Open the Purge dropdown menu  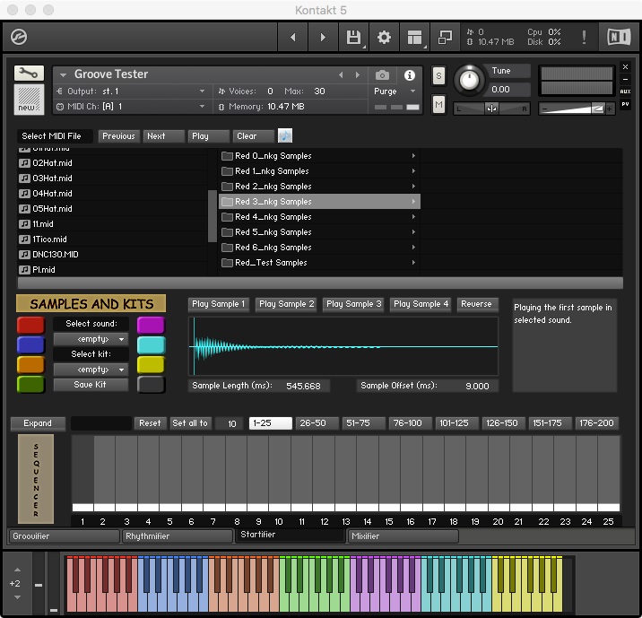[x=395, y=91]
